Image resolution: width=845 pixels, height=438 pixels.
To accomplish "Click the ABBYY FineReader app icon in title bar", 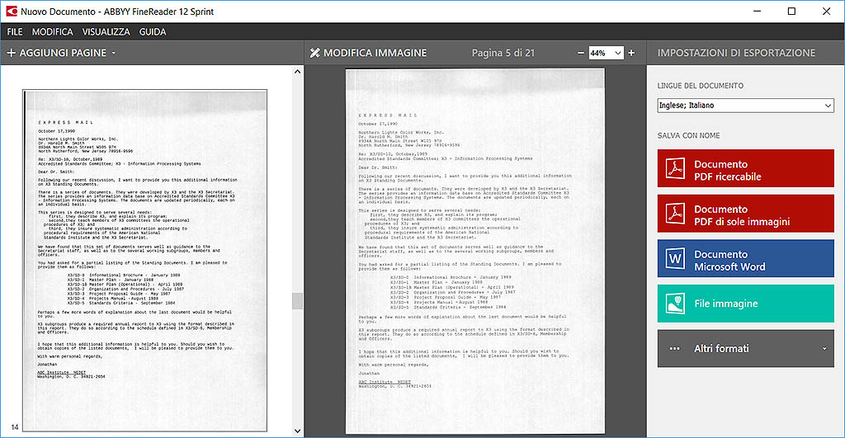I will (10, 11).
